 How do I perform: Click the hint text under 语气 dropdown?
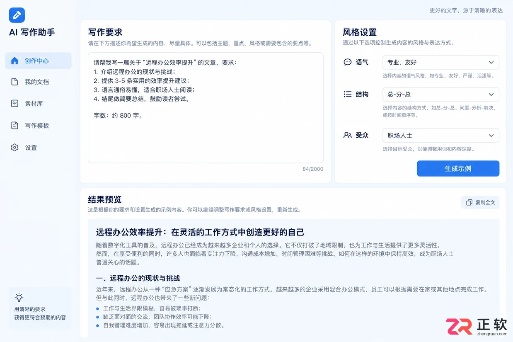tap(438, 76)
